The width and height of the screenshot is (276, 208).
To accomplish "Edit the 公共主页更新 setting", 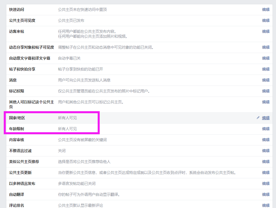I will pos(266,173).
